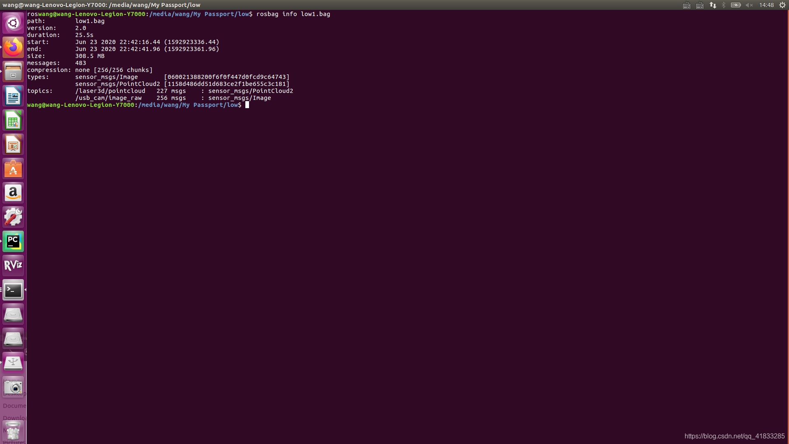Click the PointCloud2 type md5 hash
Viewport: 789px width, 444px height.
(x=227, y=84)
